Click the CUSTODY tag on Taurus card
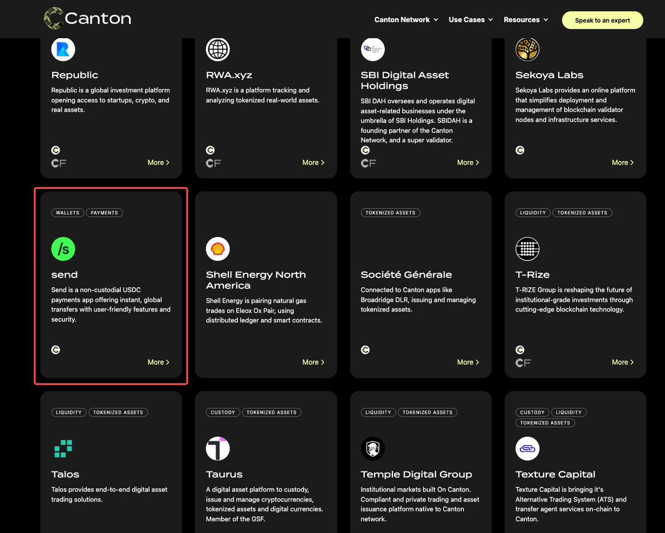 pos(223,412)
